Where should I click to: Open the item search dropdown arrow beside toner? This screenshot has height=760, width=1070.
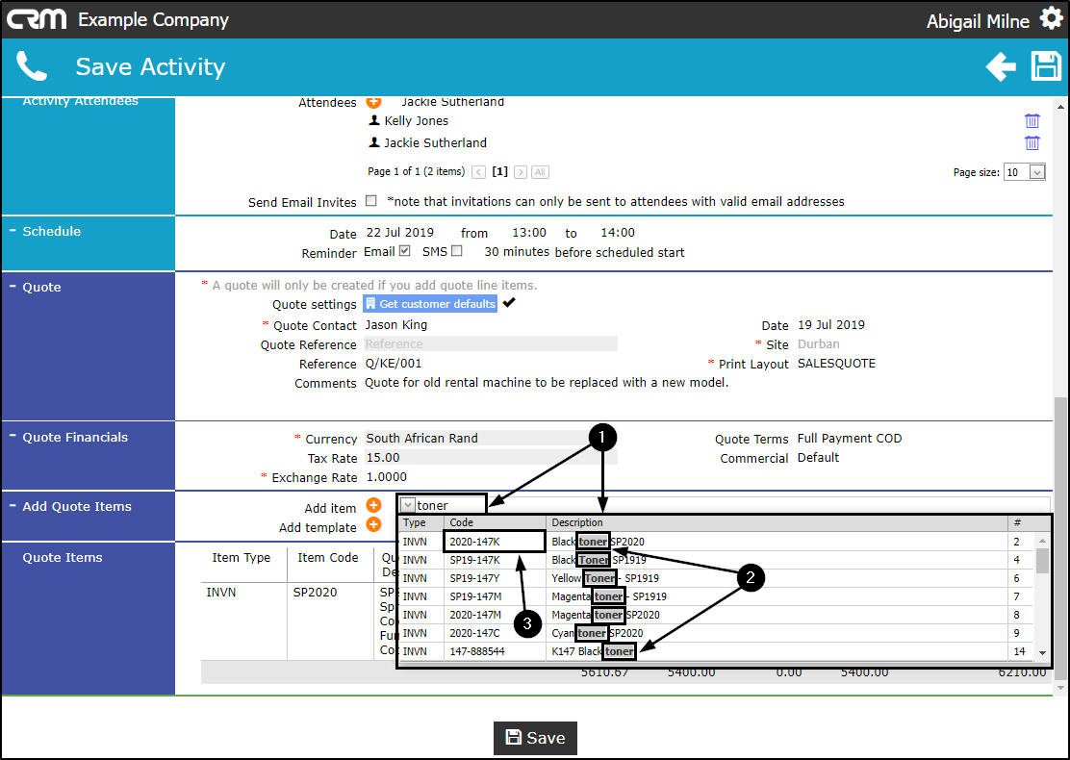[x=408, y=505]
